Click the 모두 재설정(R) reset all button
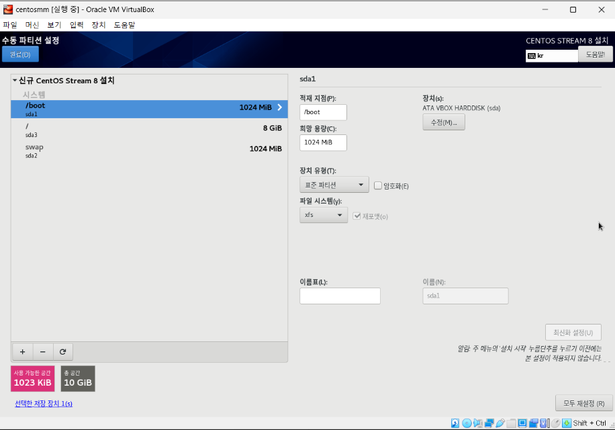Viewport: 615px width, 430px height. 583,403
